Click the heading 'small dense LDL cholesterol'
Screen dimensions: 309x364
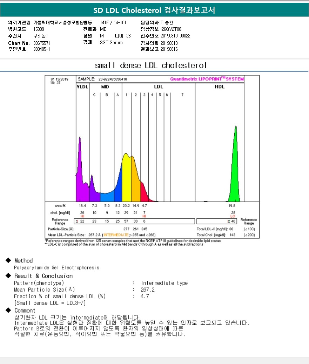coord(151,65)
